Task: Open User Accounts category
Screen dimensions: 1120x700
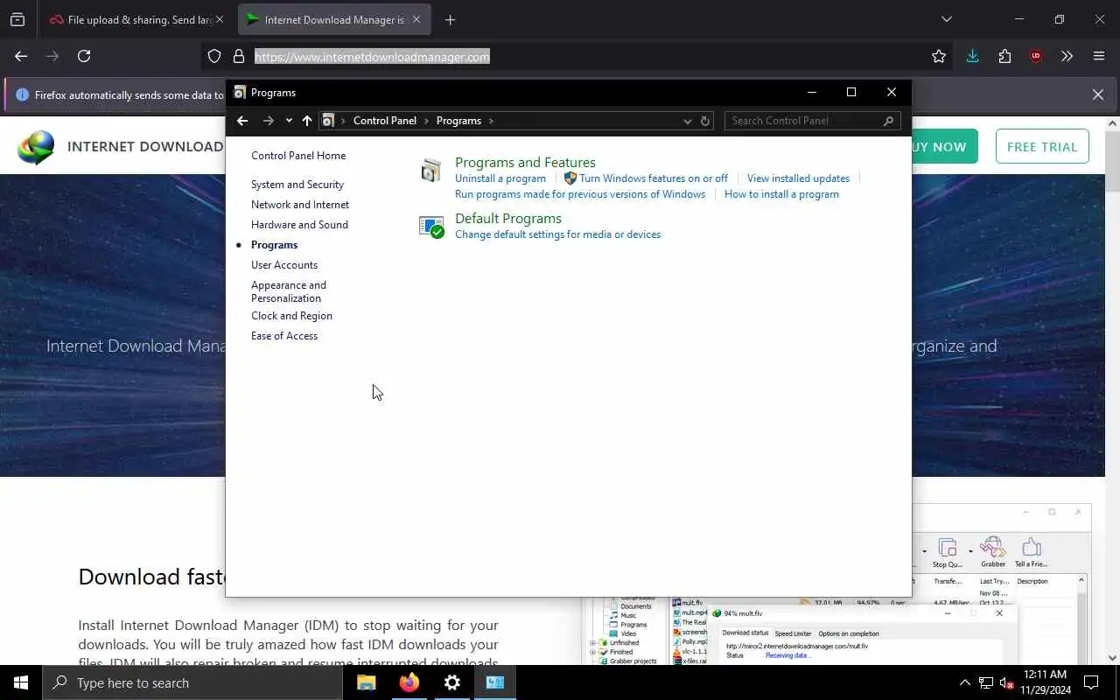Action: click(x=284, y=265)
